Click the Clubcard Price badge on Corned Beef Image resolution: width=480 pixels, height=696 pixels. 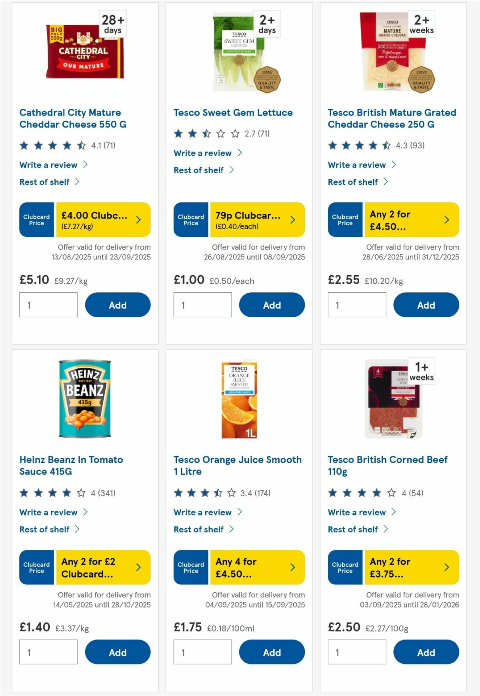coord(345,567)
